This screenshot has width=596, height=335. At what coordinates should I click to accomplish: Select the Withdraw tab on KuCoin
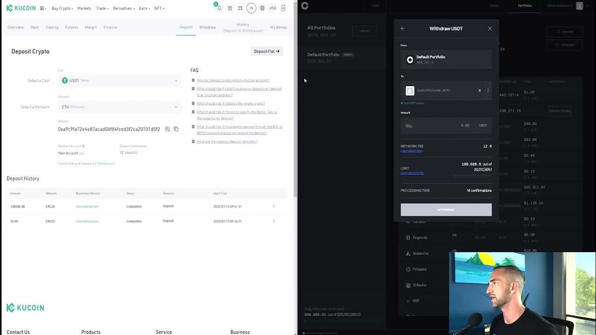(208, 27)
